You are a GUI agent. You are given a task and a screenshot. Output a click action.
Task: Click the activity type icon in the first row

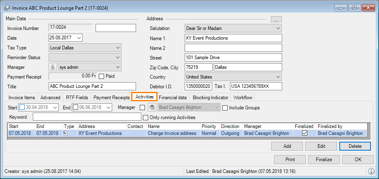[x=65, y=133]
